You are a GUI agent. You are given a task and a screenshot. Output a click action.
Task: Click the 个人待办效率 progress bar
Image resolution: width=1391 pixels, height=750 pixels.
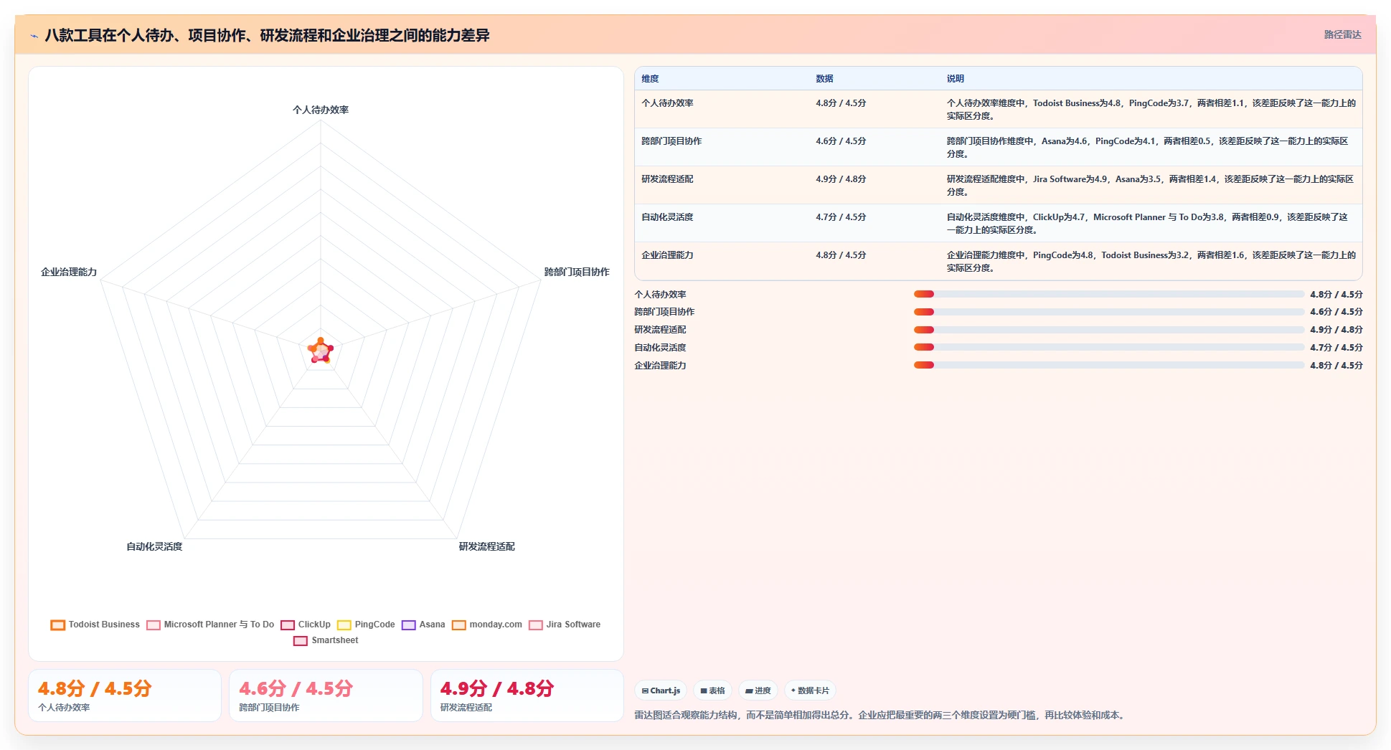point(1108,294)
